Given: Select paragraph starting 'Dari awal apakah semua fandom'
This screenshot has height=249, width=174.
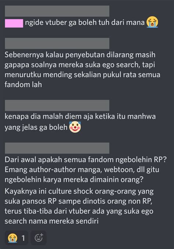Looking at the screenshot, I should click(x=86, y=169).
